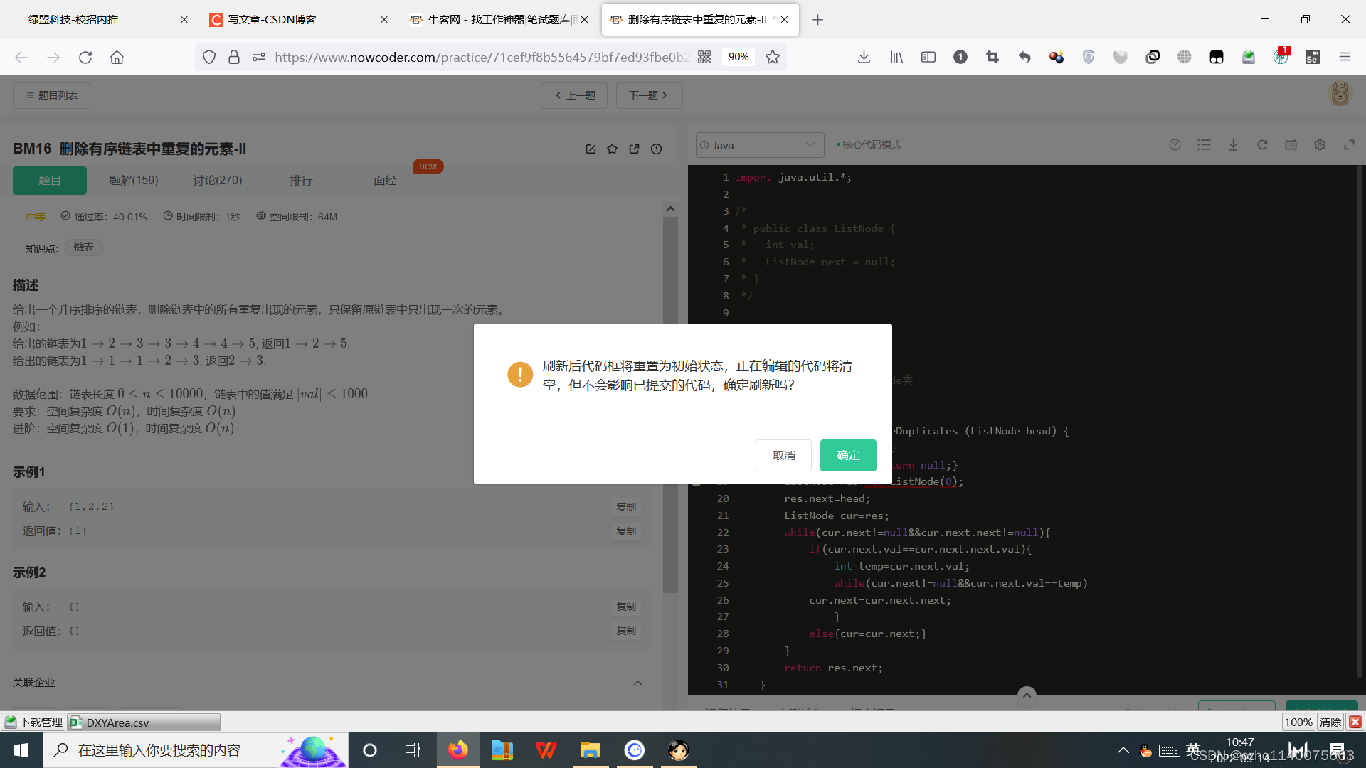Confirm the refresh by clicking 确定
This screenshot has width=1366, height=768.
[847, 455]
